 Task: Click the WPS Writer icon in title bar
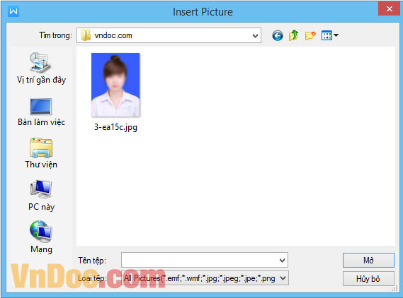tap(13, 11)
